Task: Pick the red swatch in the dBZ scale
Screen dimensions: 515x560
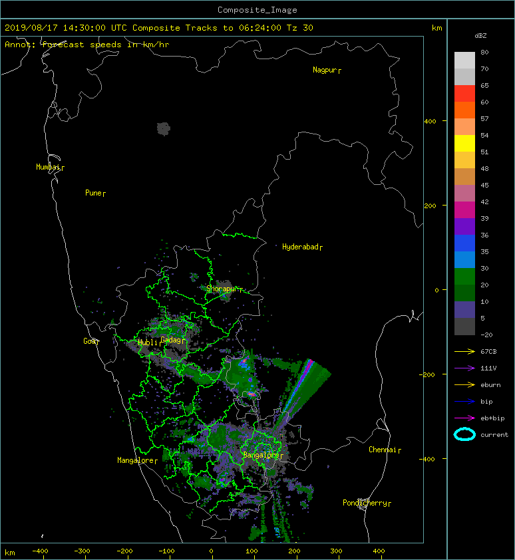Action: pyautogui.click(x=464, y=94)
